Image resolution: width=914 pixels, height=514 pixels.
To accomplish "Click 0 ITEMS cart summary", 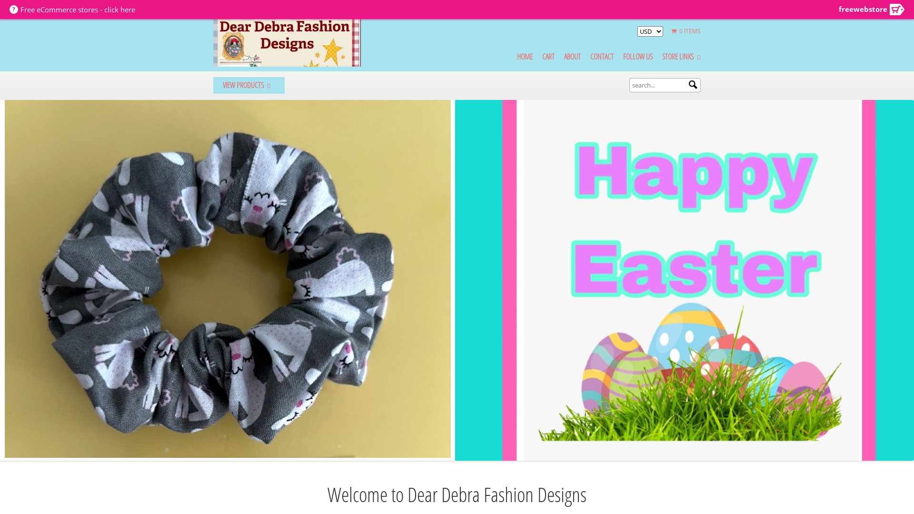I will pos(687,31).
